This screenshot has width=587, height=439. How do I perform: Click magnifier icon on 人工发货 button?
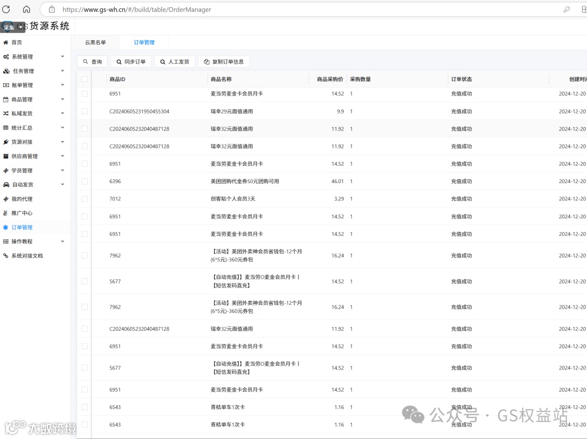coord(163,62)
